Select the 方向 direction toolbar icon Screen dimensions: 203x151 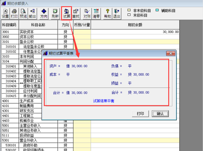44,13
